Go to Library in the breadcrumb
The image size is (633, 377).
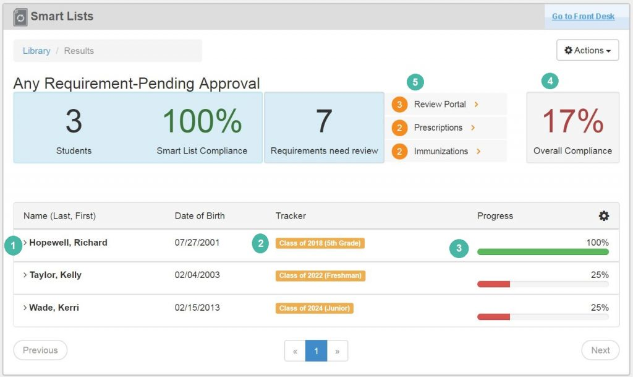pos(36,51)
